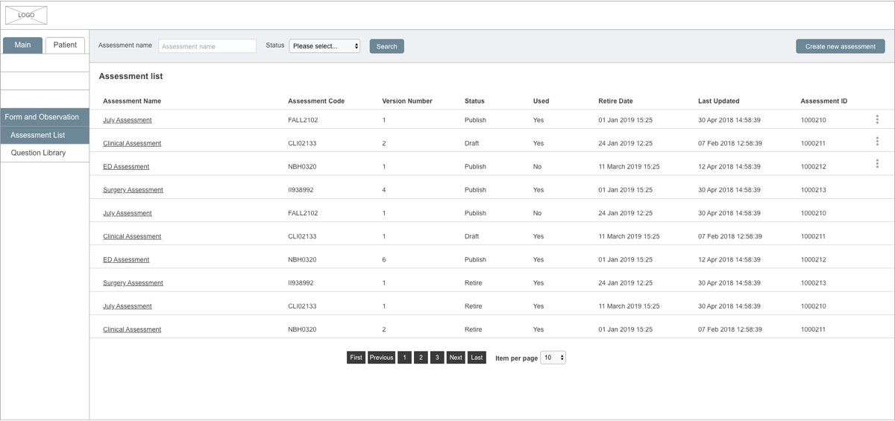The height and width of the screenshot is (421, 895).
Task: Click ID 1000213 in Surgery Assessment Publish row
Action: [x=814, y=190]
